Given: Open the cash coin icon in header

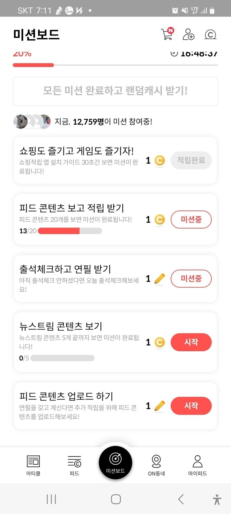Looking at the screenshot, I should pos(210,34).
